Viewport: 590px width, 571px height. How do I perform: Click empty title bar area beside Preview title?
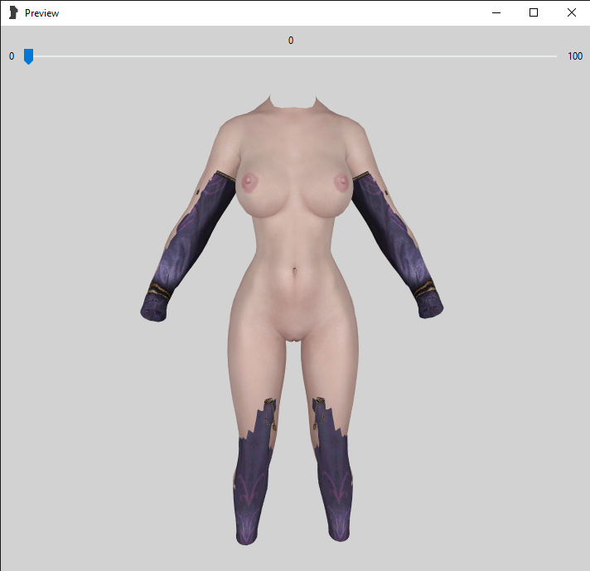click(249, 13)
